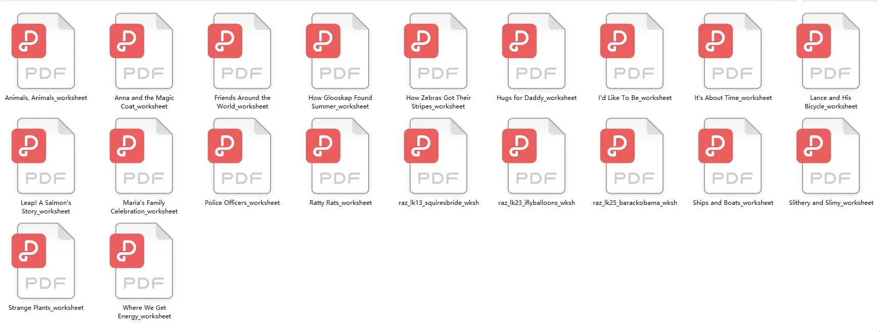
Task: Select the Animals, Animals_worksheet PDF icon
Action: 43,51
